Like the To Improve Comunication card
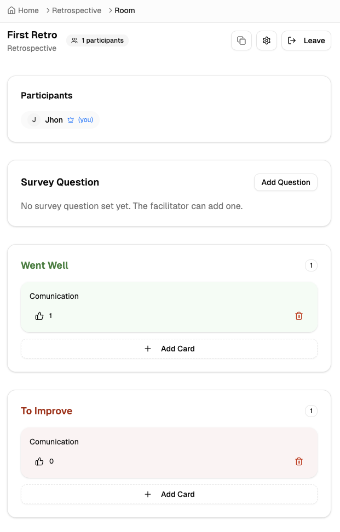The height and width of the screenshot is (532, 340). coord(39,461)
